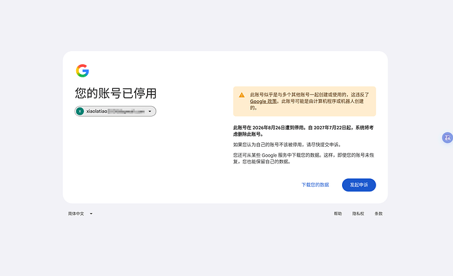Open the xiaolatiao account switcher chip
Screen dimensions: 453x276
point(116,111)
